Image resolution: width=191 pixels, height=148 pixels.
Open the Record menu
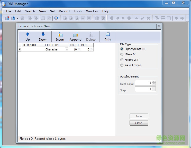pos(64,11)
